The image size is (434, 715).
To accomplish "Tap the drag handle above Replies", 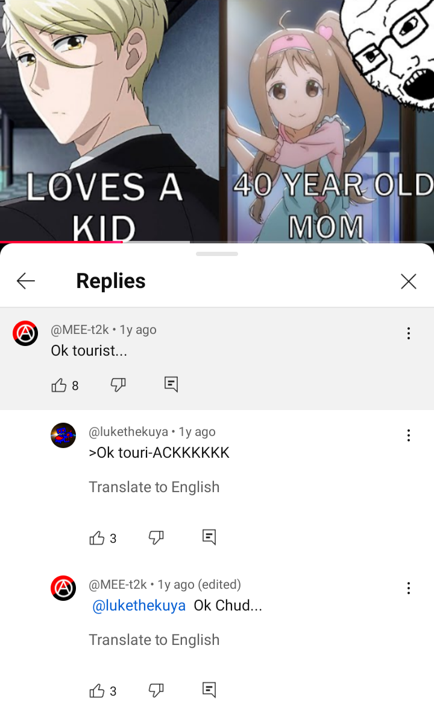I will (217, 254).
